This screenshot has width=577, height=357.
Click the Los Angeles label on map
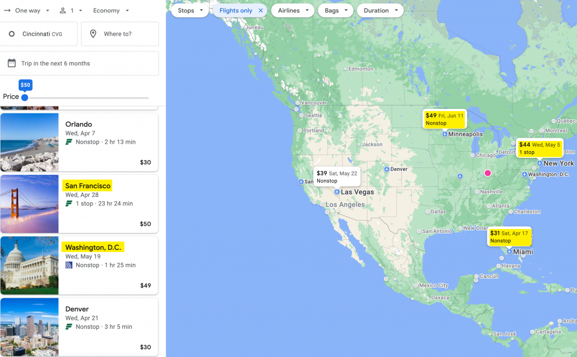345,205
